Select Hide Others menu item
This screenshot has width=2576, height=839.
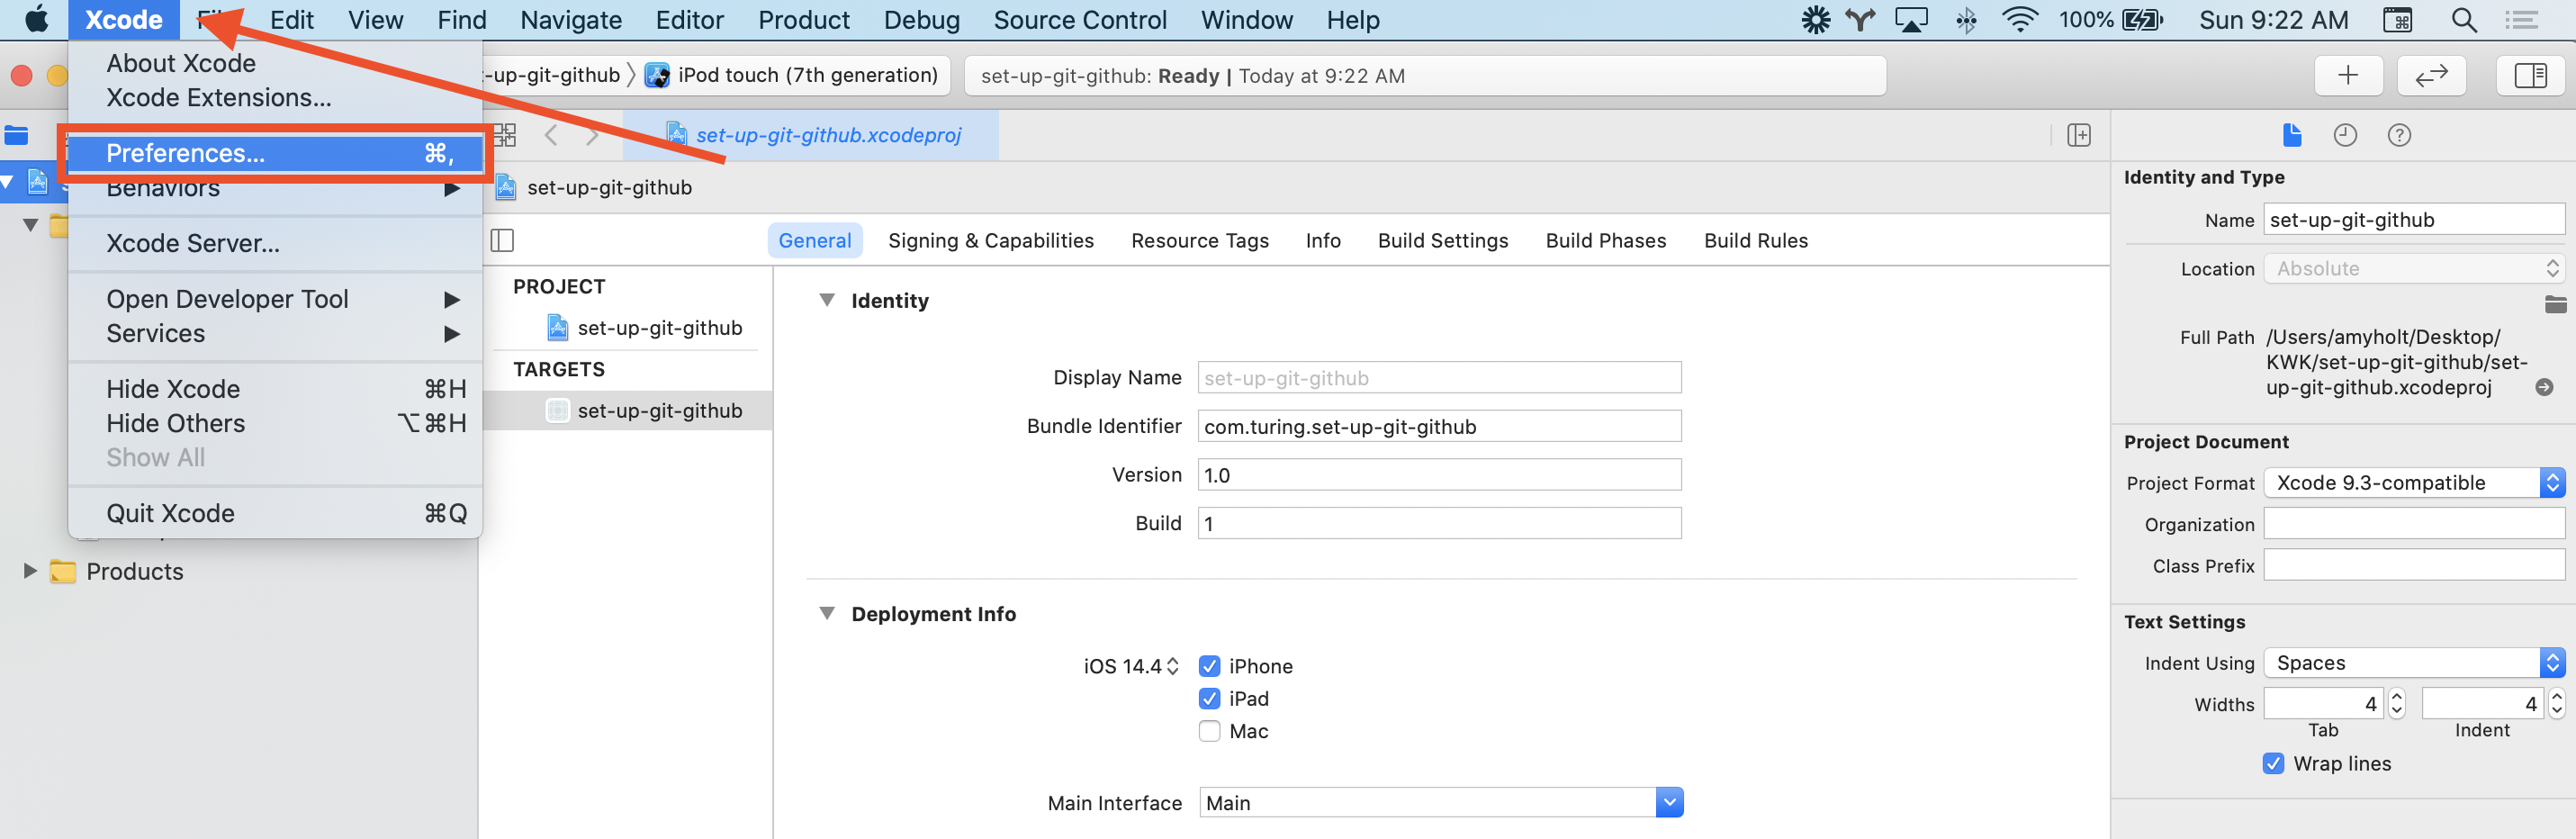pos(276,423)
